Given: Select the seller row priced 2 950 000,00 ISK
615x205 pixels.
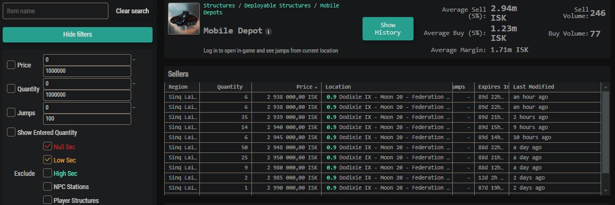Looking at the screenshot, I should (382, 158).
